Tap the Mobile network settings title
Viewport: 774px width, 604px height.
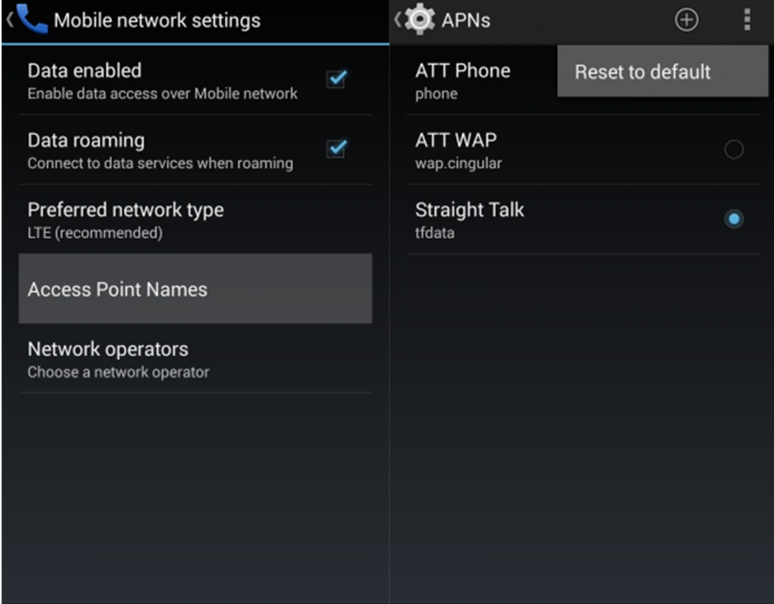[157, 20]
